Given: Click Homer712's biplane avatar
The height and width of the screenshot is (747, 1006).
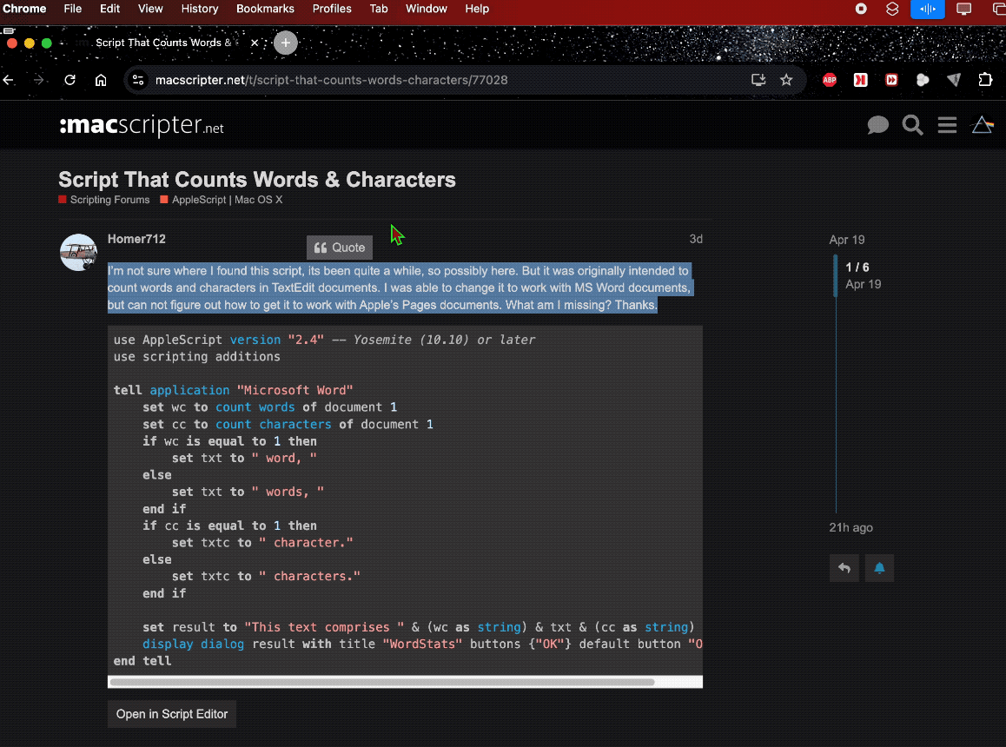Looking at the screenshot, I should [x=78, y=252].
